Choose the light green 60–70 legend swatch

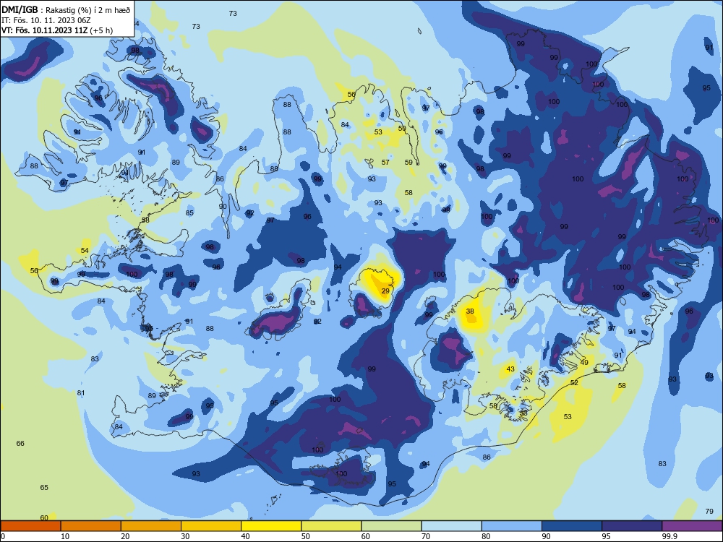tap(391, 526)
